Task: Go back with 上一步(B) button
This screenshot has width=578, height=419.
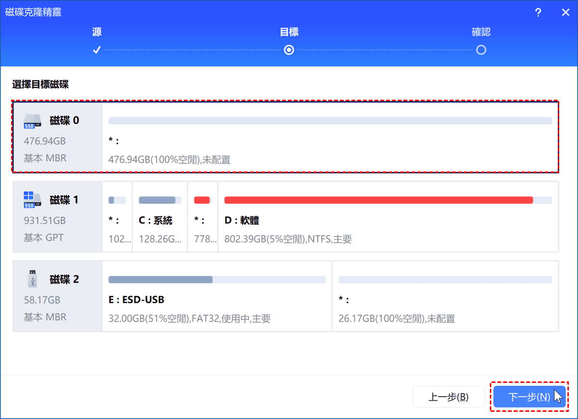Action: [448, 397]
